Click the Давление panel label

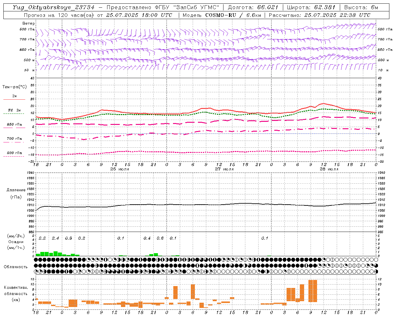click(16, 190)
